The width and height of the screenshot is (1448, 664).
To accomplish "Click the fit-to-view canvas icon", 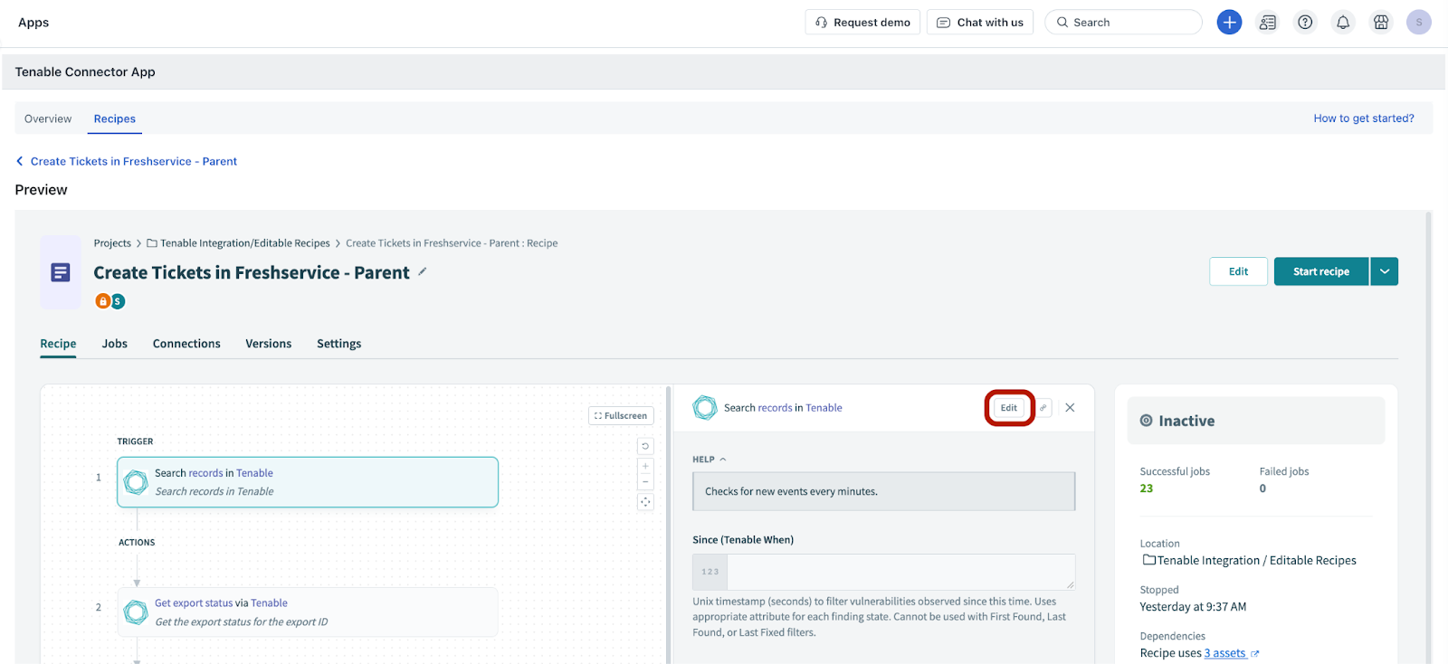I will pos(645,502).
